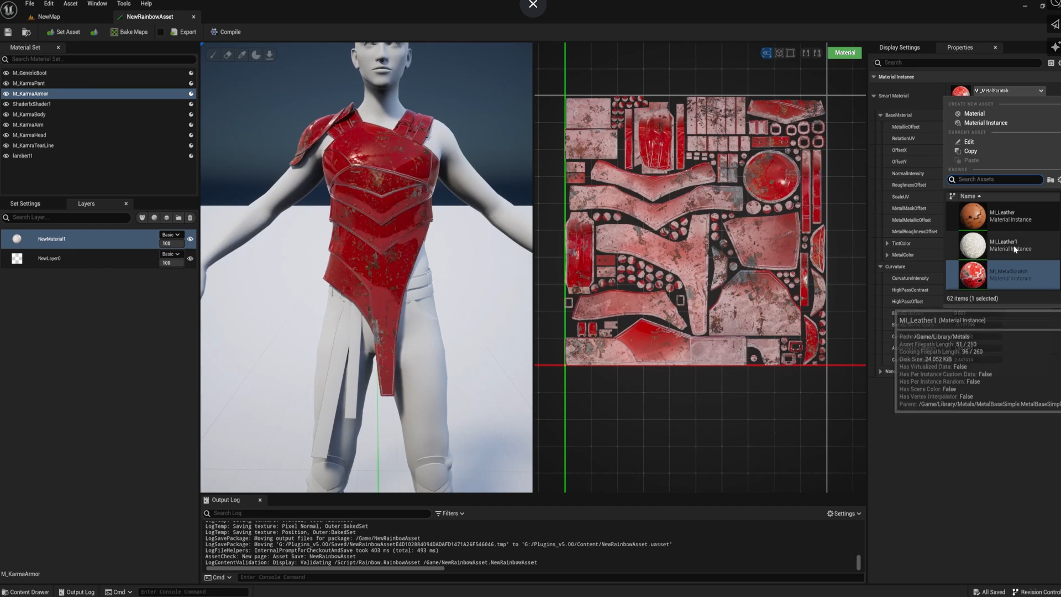Click the green Material button
The image size is (1061, 597).
(x=844, y=53)
